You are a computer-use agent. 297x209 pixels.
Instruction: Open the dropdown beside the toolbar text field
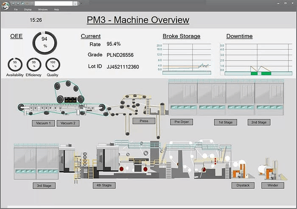tap(75, 3)
